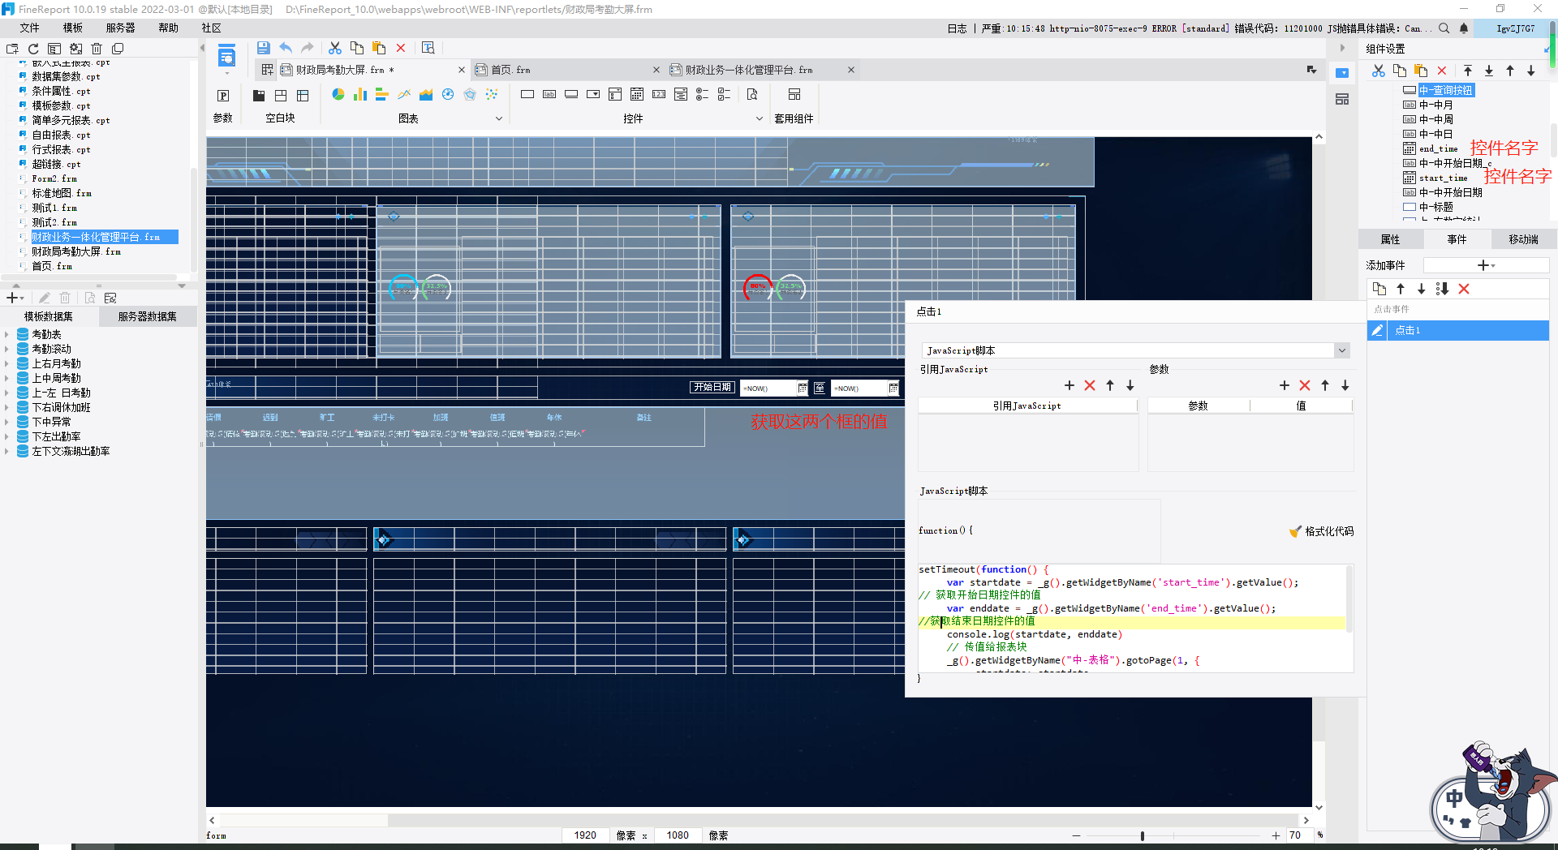Switch to the 移动端 tab
Viewport: 1558px width, 850px height.
point(1523,239)
